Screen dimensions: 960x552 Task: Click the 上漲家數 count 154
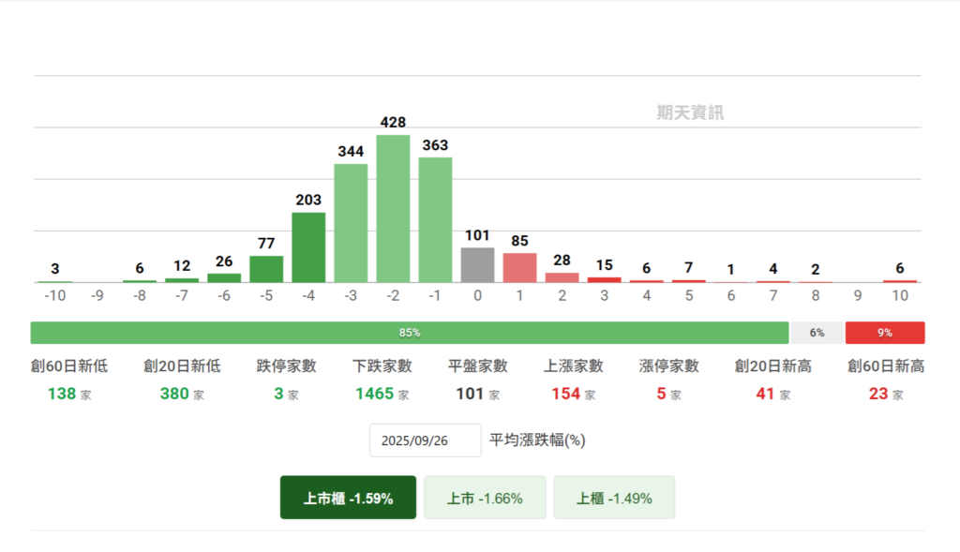coord(565,395)
